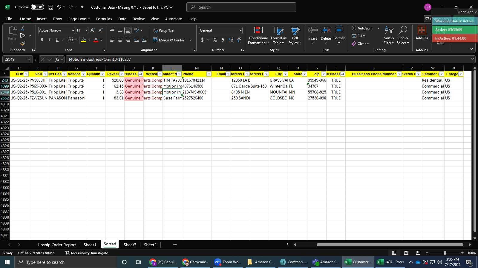
Task: Apply Comma Style number format
Action: pos(223,40)
